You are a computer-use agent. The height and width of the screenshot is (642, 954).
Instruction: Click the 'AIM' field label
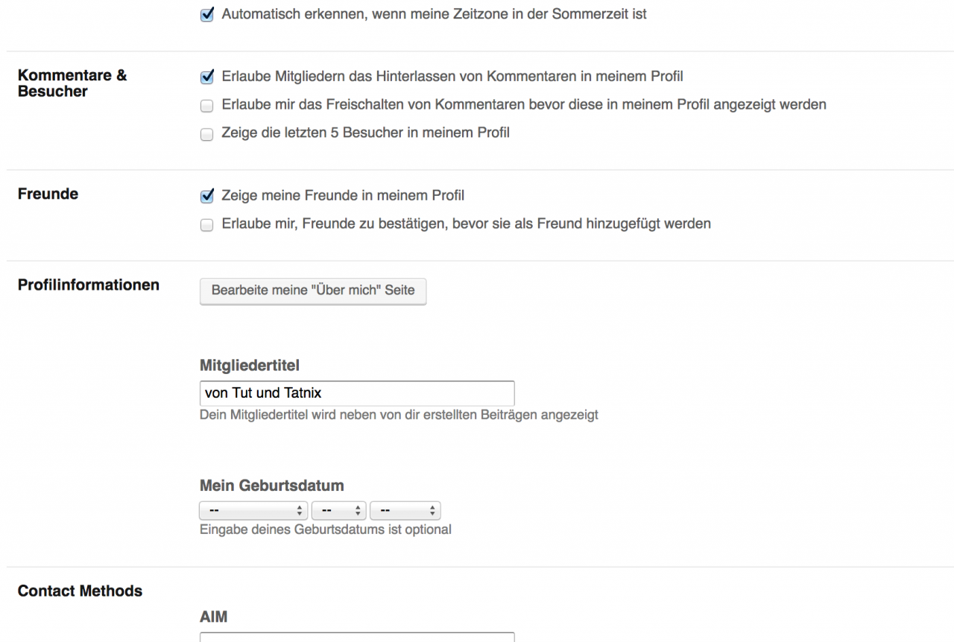[214, 617]
